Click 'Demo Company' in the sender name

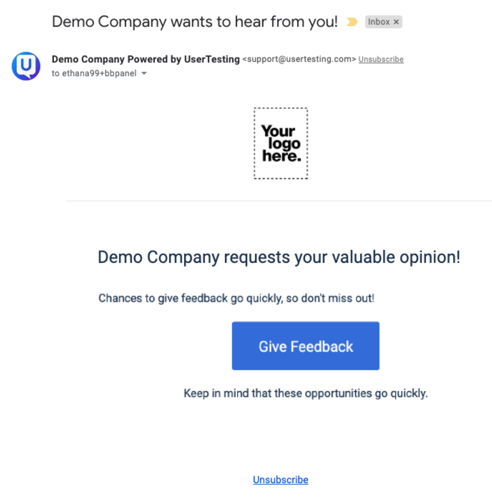(x=88, y=59)
